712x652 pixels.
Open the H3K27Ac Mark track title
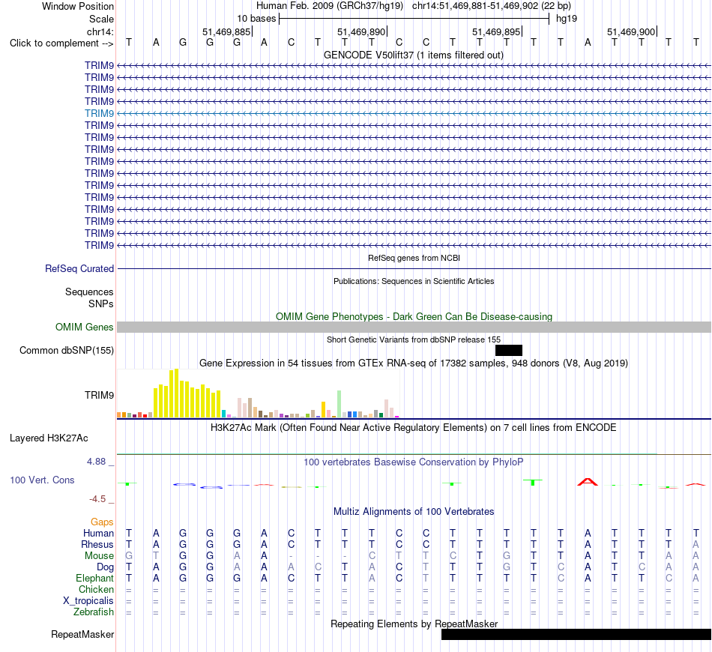[414, 428]
